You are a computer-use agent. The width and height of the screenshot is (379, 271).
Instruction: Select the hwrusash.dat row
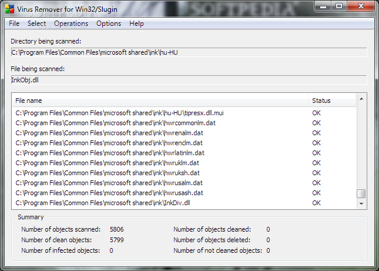coord(184,193)
